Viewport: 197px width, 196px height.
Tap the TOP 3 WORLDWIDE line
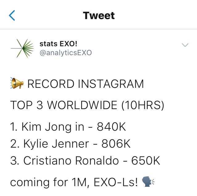click(x=87, y=105)
